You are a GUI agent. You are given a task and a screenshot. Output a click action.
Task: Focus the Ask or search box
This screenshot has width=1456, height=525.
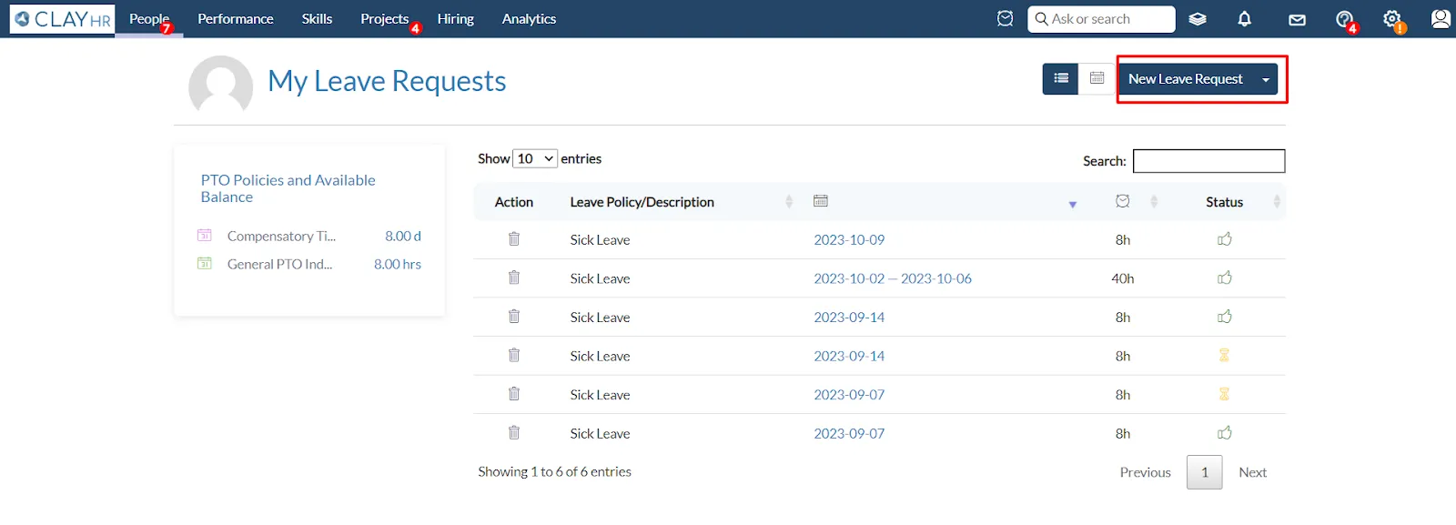(1101, 19)
